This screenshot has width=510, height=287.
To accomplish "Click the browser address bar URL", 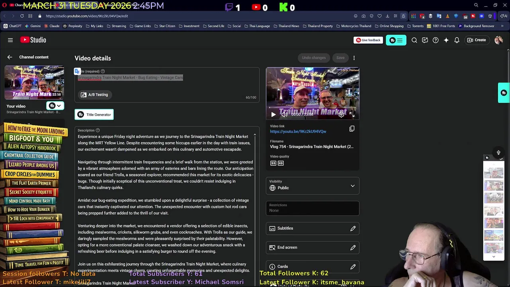I will click(87, 16).
